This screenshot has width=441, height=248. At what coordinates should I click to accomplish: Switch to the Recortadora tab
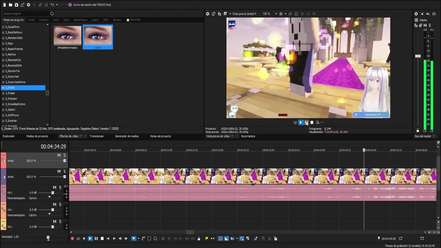pos(248,136)
